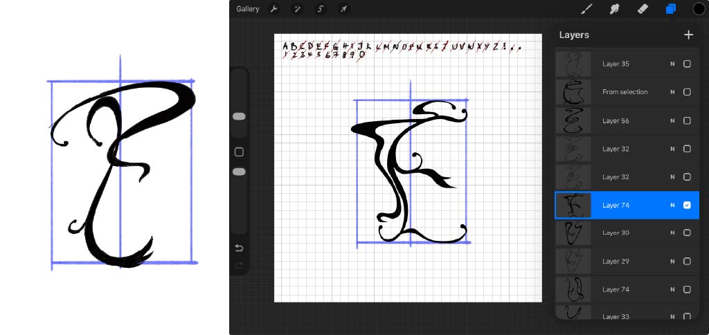This screenshot has width=709, height=335.
Task: Close the Layers panel via layers icon
Action: click(x=670, y=9)
